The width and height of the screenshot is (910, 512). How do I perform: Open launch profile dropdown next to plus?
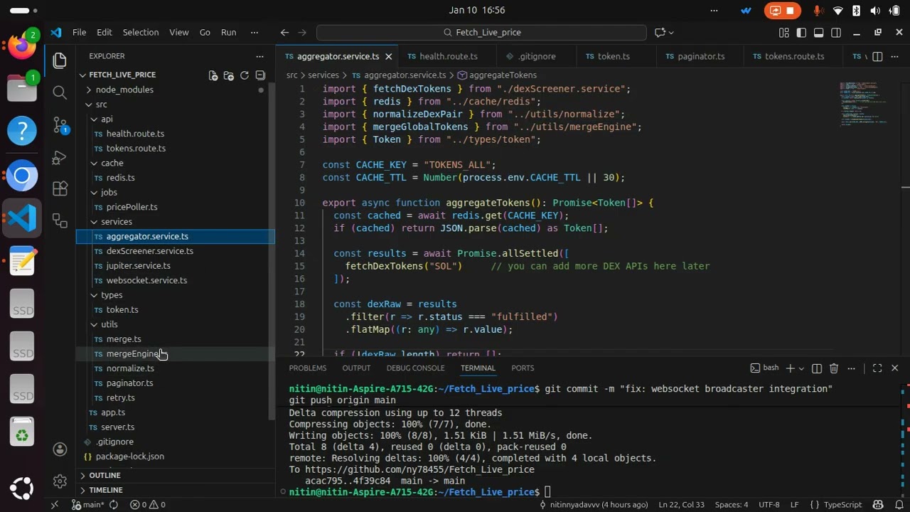tap(802, 368)
